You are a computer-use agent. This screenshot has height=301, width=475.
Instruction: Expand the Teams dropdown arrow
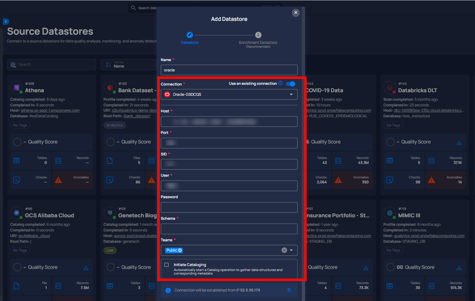[292, 250]
